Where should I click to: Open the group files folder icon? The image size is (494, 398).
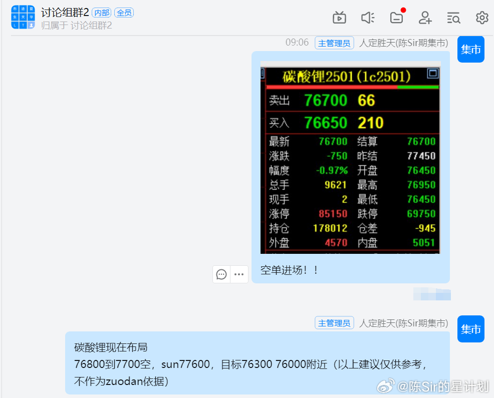396,18
